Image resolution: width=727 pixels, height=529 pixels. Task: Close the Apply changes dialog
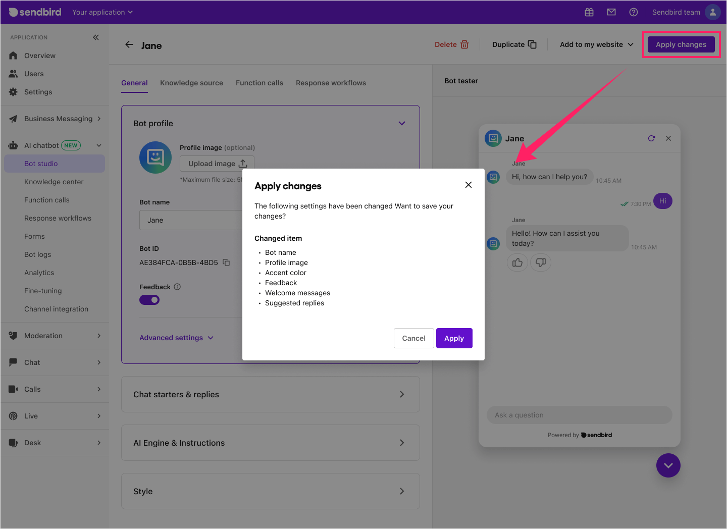[x=469, y=185]
